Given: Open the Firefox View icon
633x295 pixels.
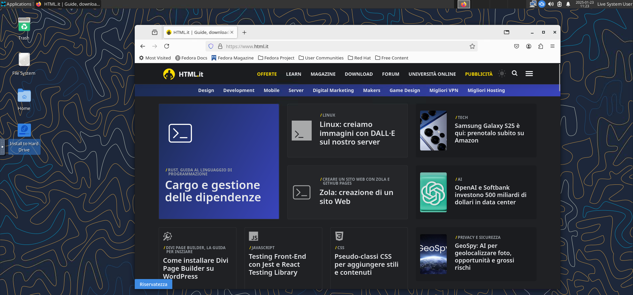Looking at the screenshot, I should click(155, 32).
